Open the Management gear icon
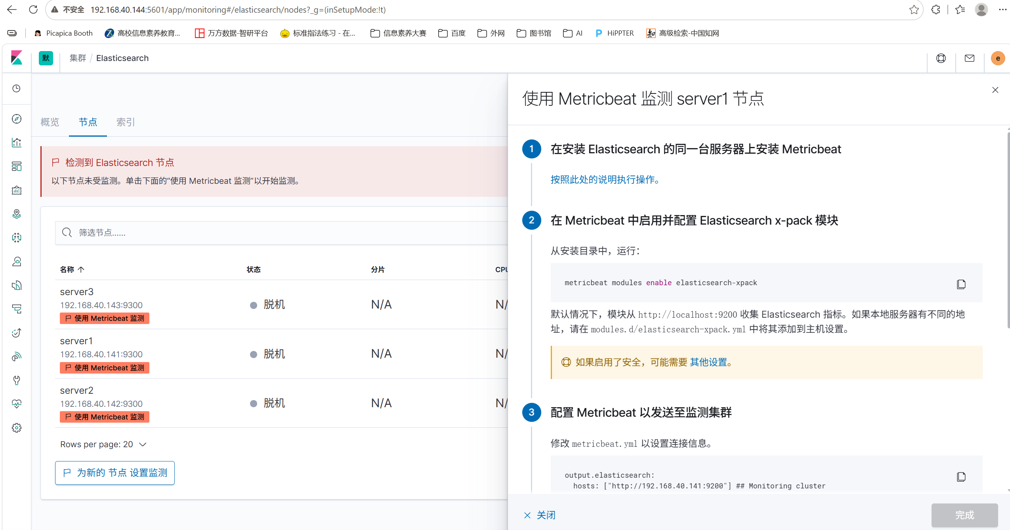 click(x=16, y=428)
